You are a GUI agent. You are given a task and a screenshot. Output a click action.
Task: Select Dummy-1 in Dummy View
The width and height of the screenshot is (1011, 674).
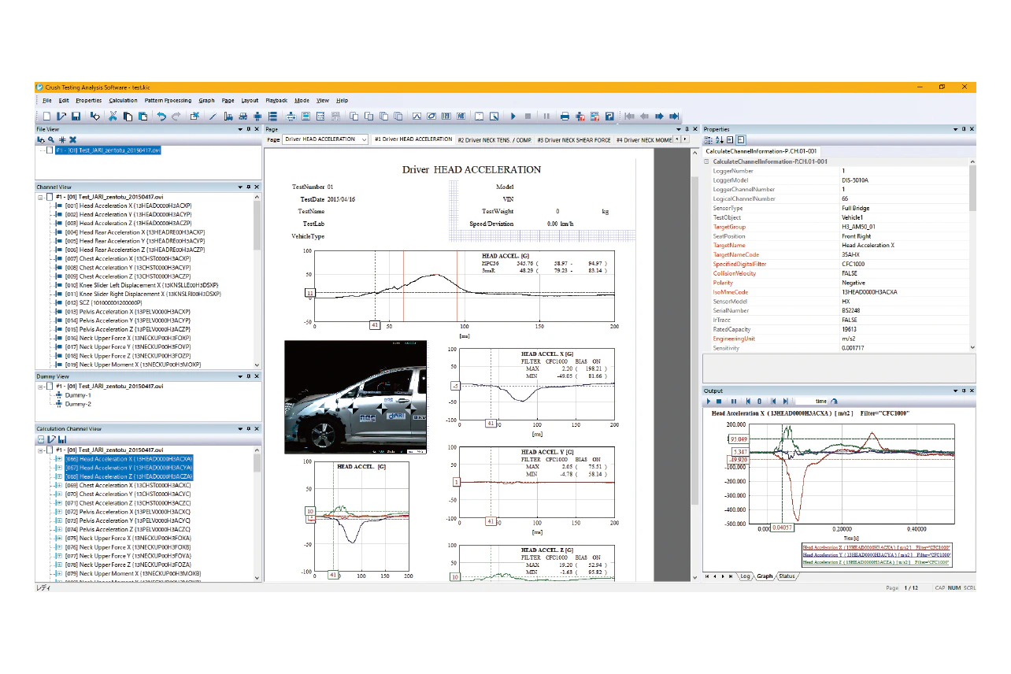(x=78, y=395)
